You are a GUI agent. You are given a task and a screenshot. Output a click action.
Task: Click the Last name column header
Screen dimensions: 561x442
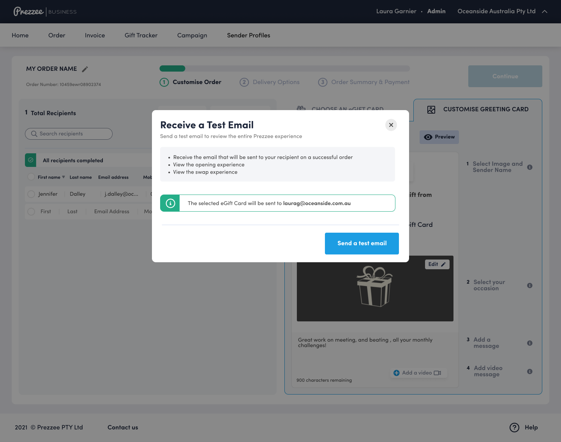point(81,177)
